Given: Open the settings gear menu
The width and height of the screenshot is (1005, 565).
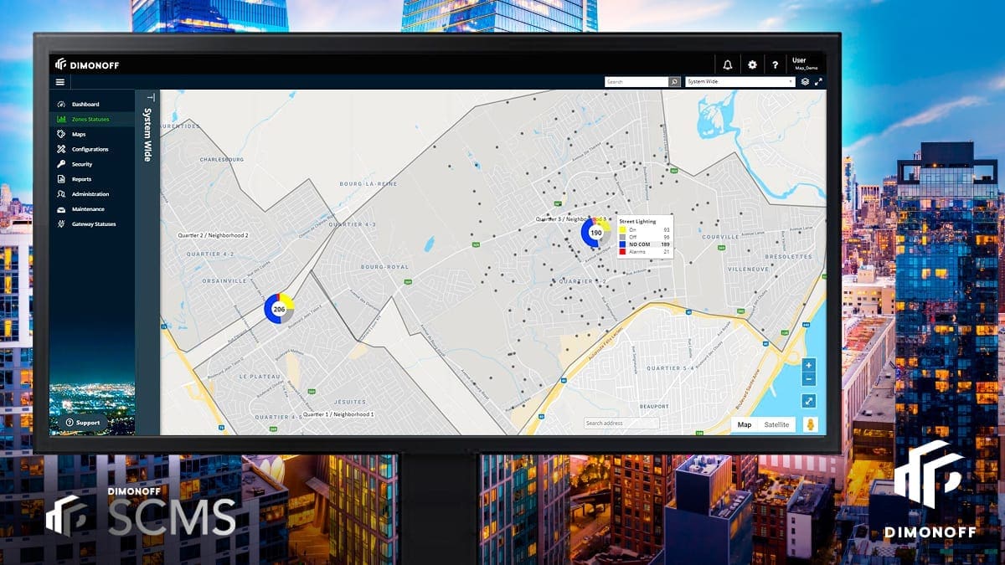Looking at the screenshot, I should coord(752,64).
